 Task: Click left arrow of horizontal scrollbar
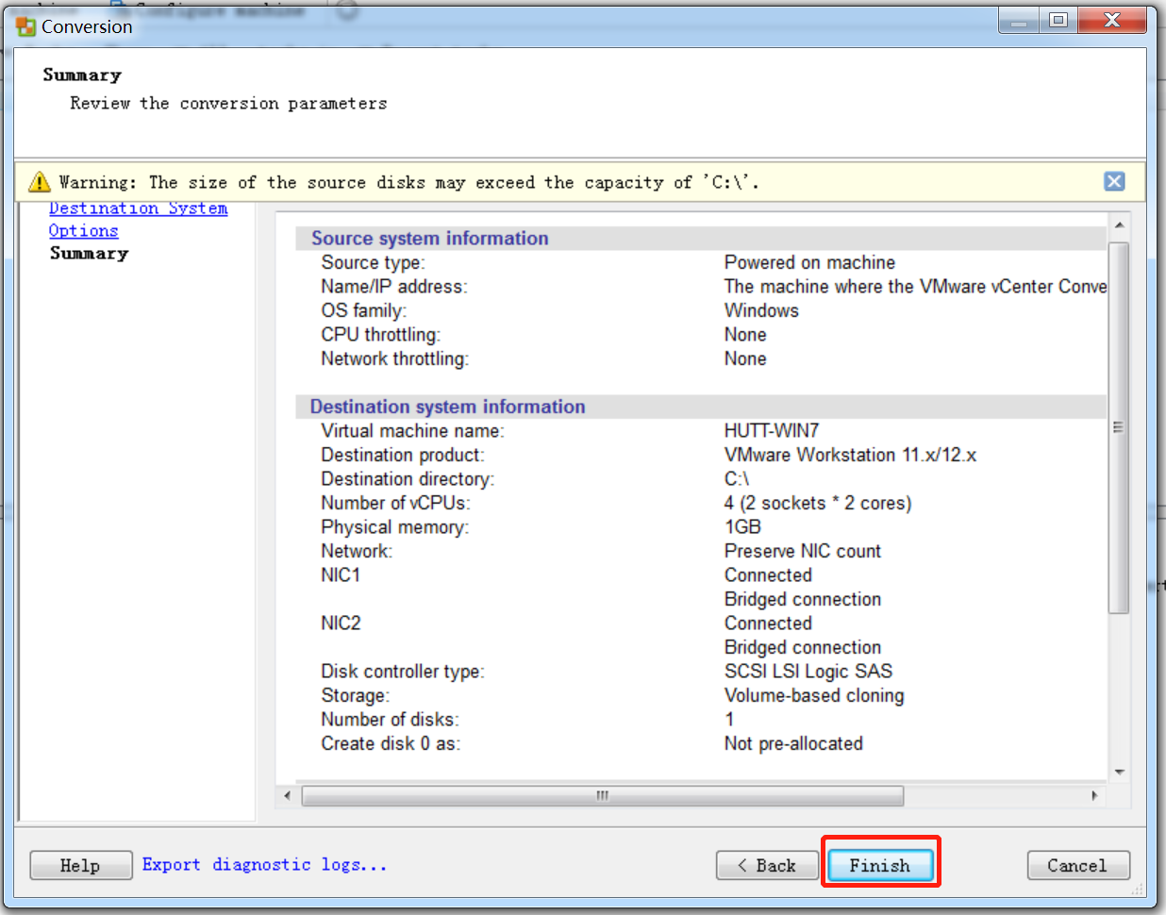pos(288,795)
